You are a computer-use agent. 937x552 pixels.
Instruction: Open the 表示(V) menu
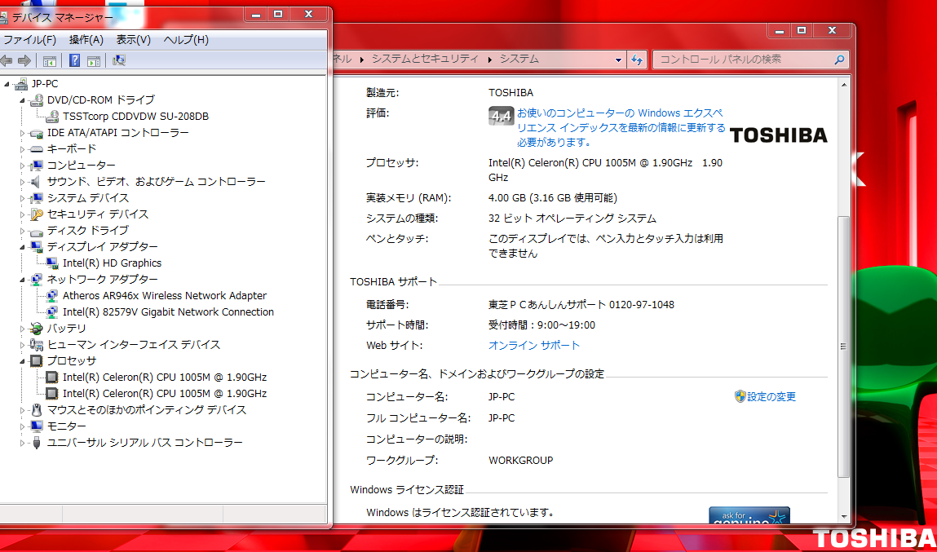[133, 40]
